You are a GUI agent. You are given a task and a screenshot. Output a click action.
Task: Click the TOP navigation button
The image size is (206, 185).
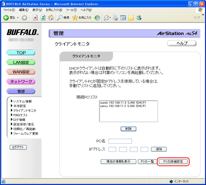click(21, 53)
